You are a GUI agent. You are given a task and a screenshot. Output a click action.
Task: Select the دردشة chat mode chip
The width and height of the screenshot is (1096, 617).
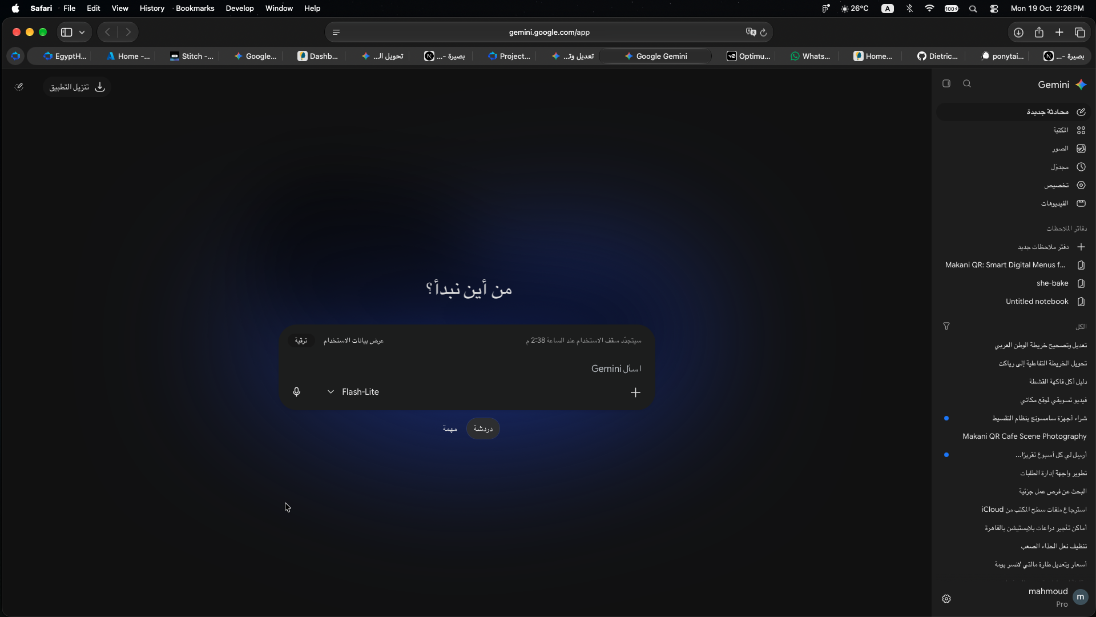pos(483,428)
